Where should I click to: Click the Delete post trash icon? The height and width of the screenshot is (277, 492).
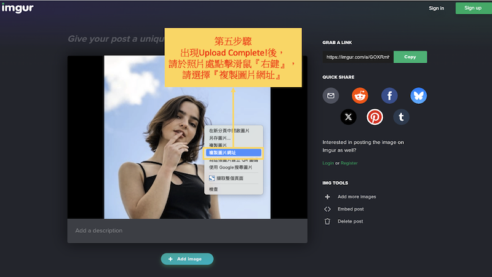(328, 221)
